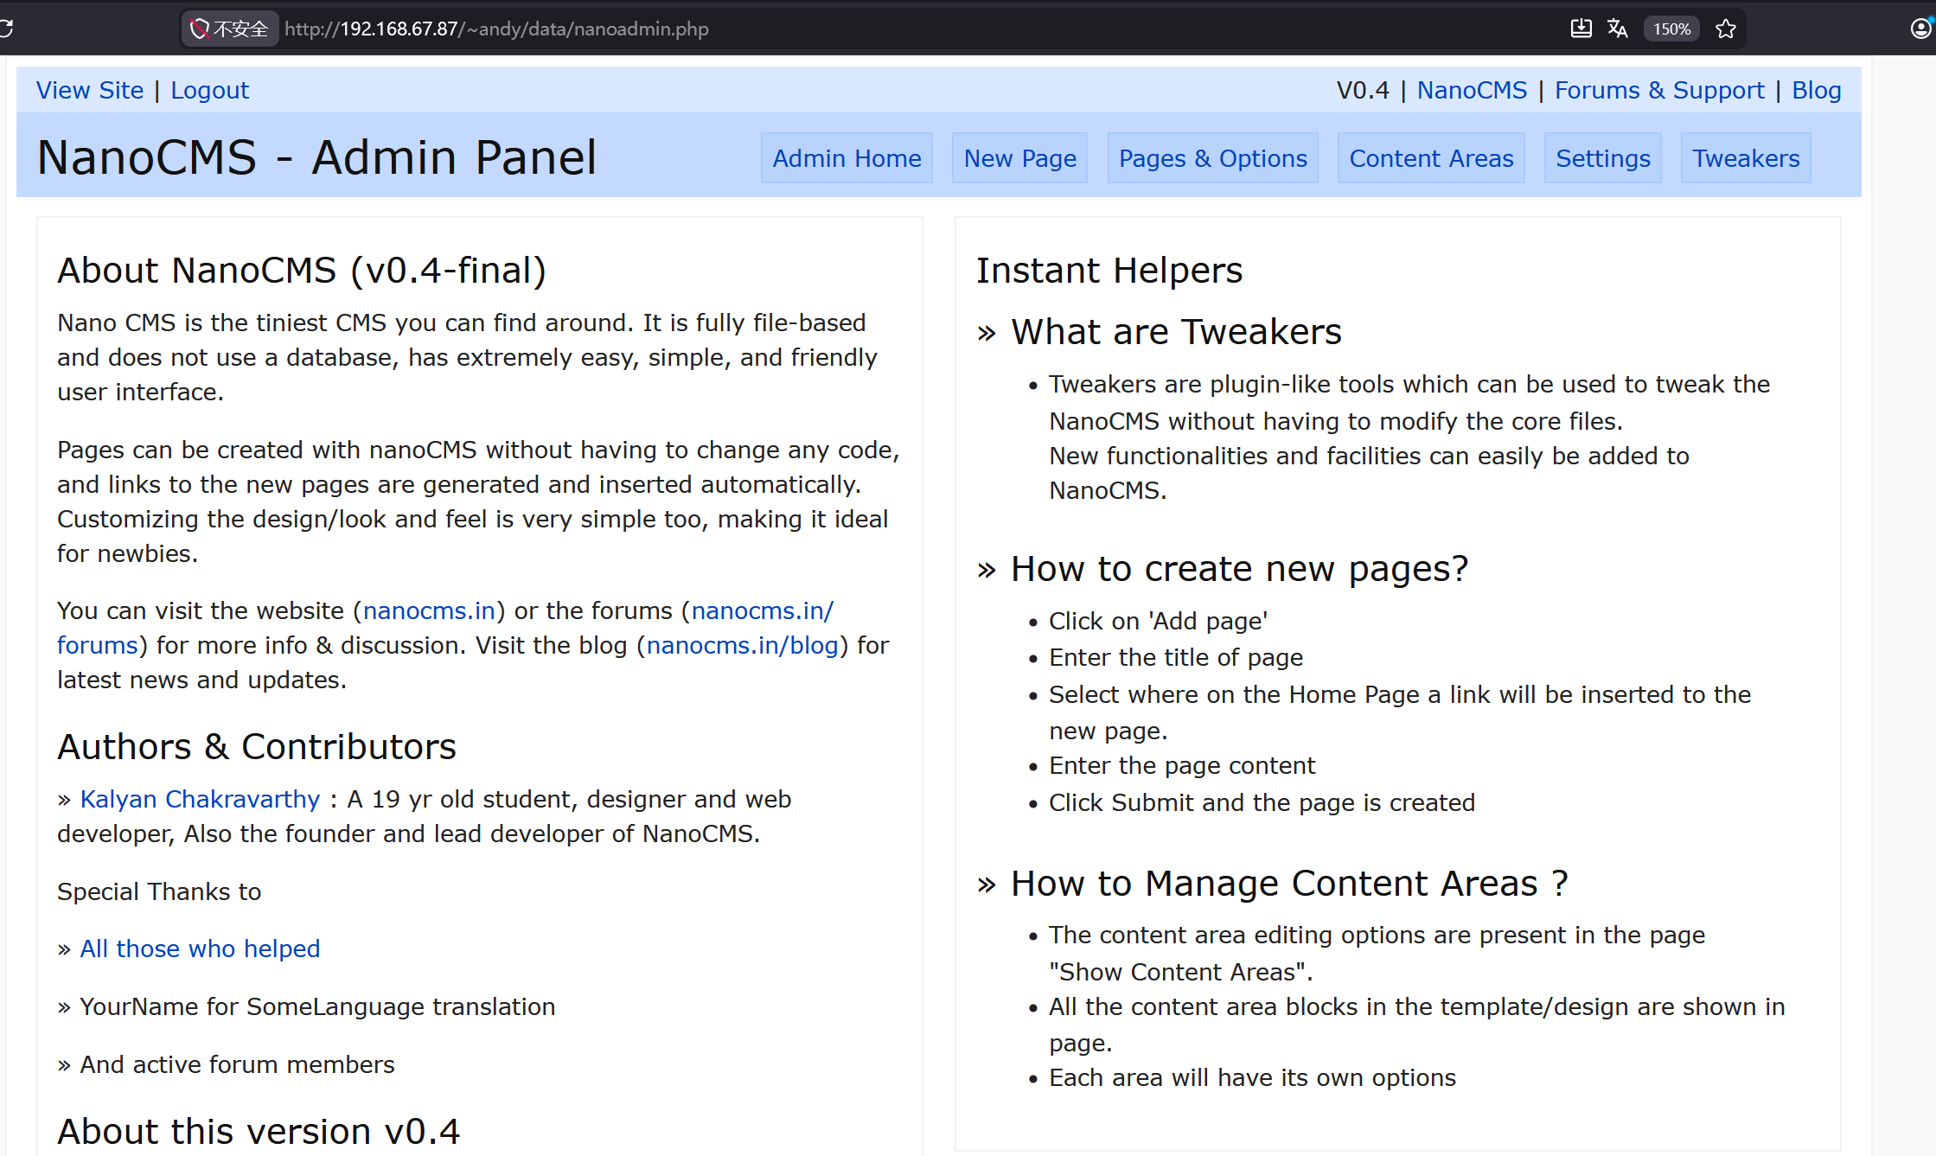Click the 'Enter the page content' bullet
Image resolution: width=1936 pixels, height=1156 pixels.
pyautogui.click(x=1182, y=766)
